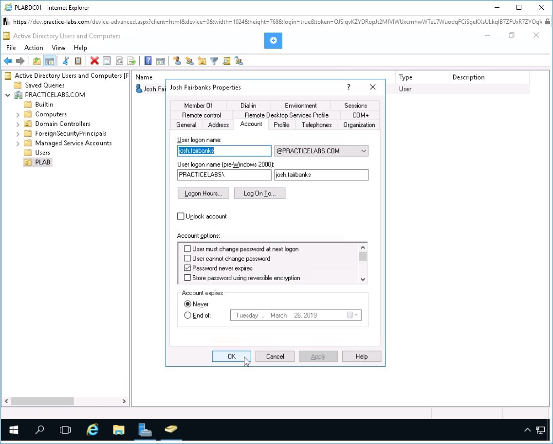This screenshot has width=553, height=444.
Task: Click the Add to group icon
Action: point(239,61)
